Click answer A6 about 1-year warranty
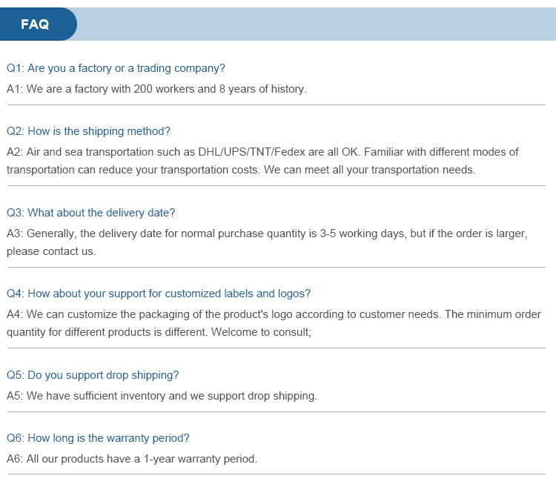This screenshot has height=490, width=556. 132,459
